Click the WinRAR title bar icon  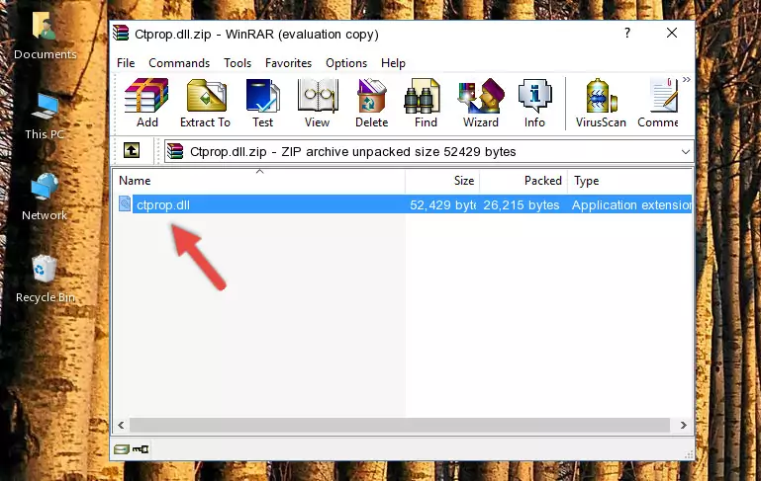[x=122, y=33]
